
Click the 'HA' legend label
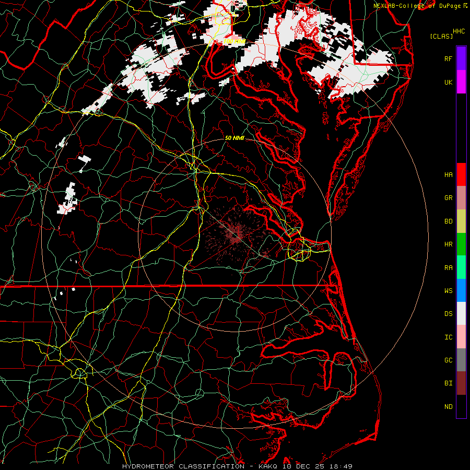click(x=448, y=175)
